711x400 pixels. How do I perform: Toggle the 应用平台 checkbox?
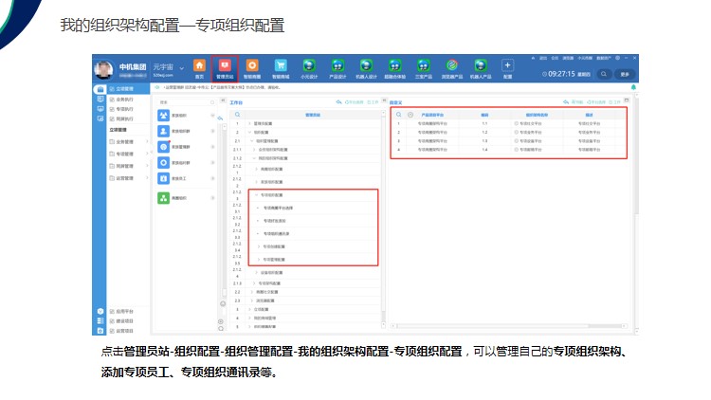113,311
